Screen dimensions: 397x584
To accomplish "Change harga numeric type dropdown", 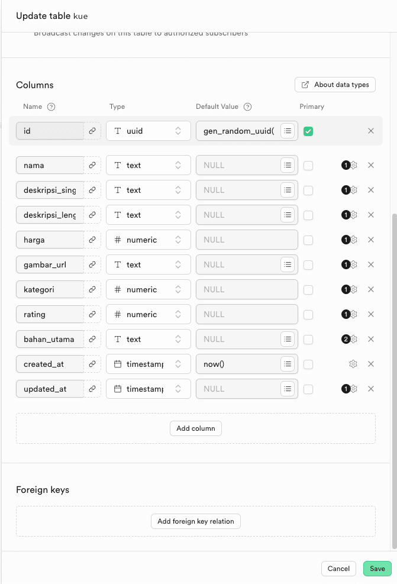I will pyautogui.click(x=149, y=240).
